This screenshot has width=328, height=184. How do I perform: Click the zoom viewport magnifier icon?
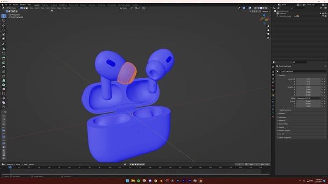coord(268,26)
